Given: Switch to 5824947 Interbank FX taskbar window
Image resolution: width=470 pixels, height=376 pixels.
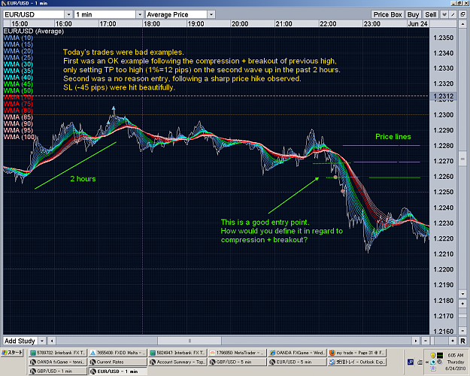Looking at the screenshot, I should coord(177,353).
